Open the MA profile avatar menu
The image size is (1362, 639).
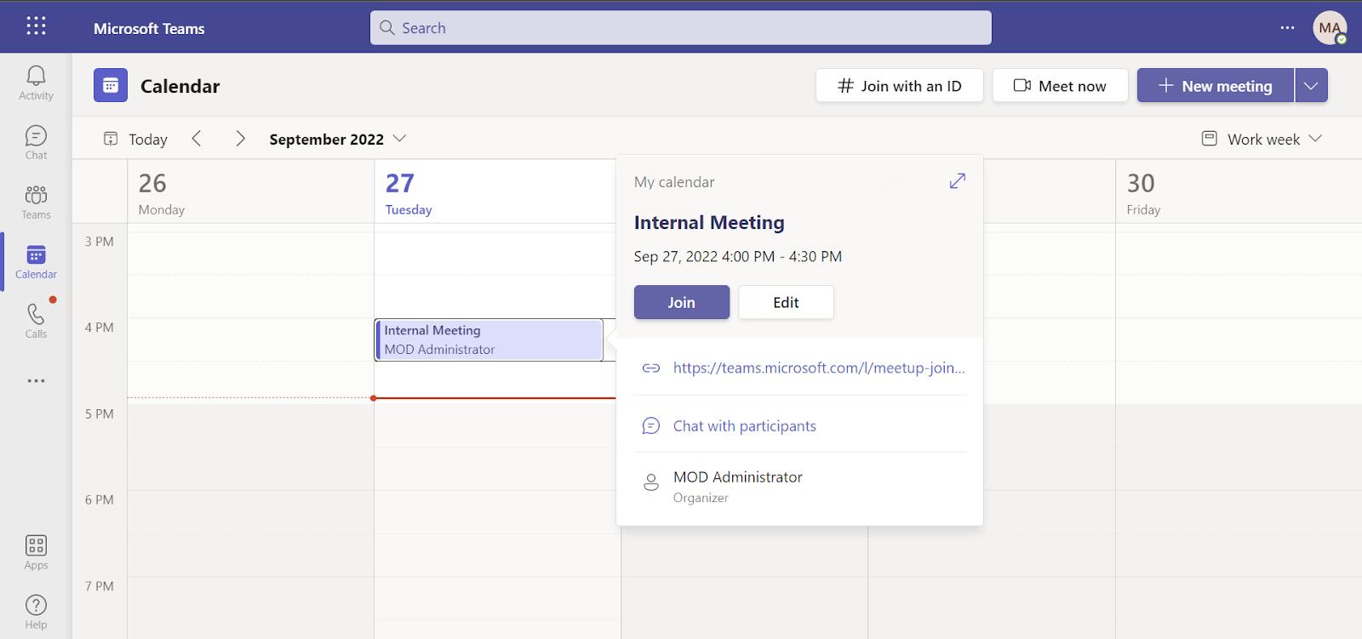pyautogui.click(x=1330, y=28)
